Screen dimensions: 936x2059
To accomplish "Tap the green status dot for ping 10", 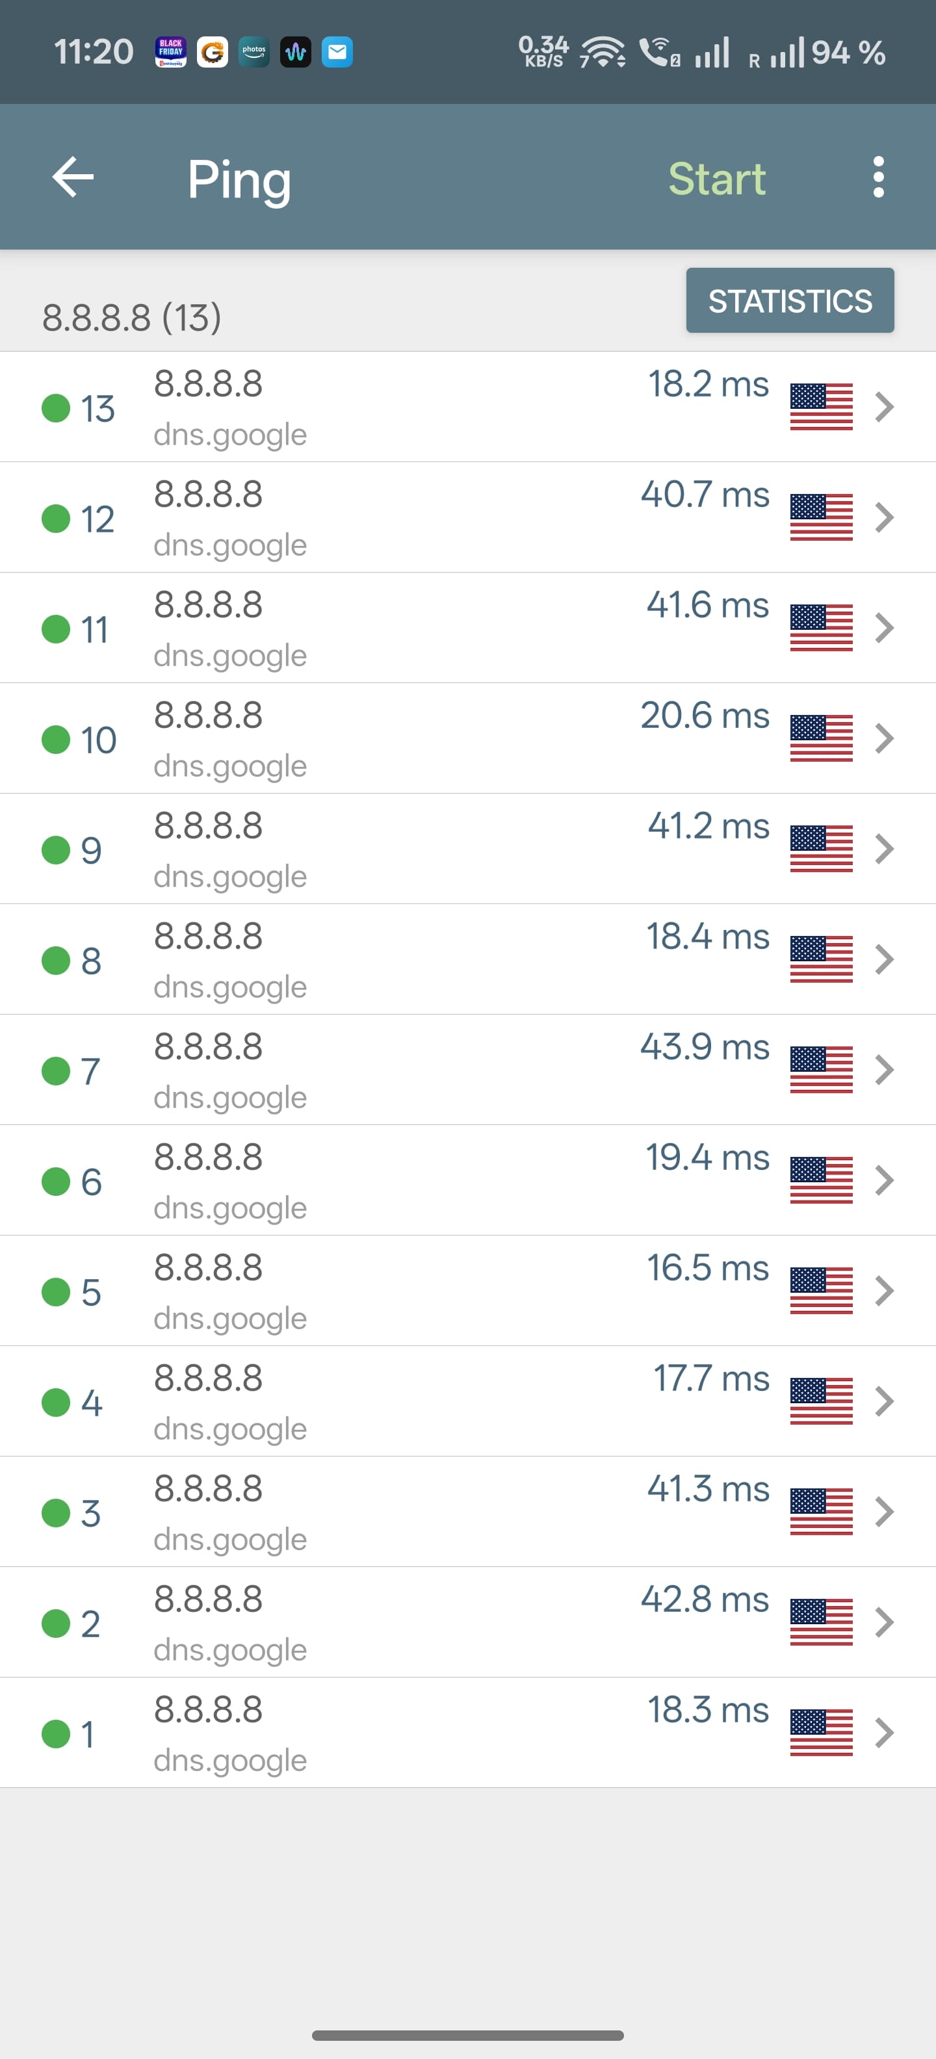I will 56,740.
